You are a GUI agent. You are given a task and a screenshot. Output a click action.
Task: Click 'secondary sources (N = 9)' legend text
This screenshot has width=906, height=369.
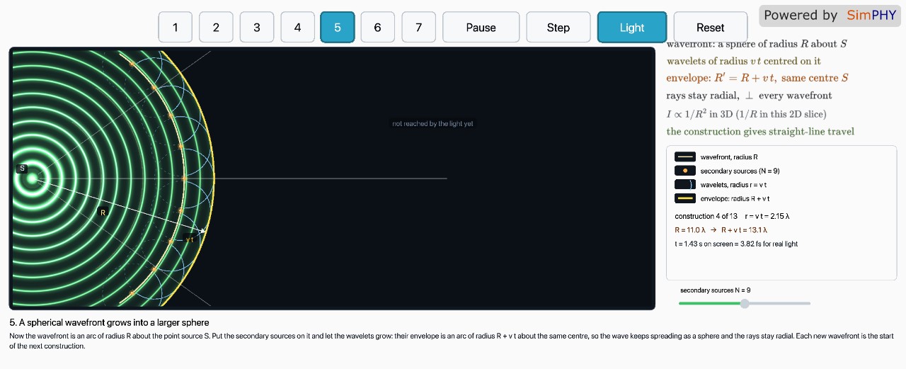coord(740,171)
